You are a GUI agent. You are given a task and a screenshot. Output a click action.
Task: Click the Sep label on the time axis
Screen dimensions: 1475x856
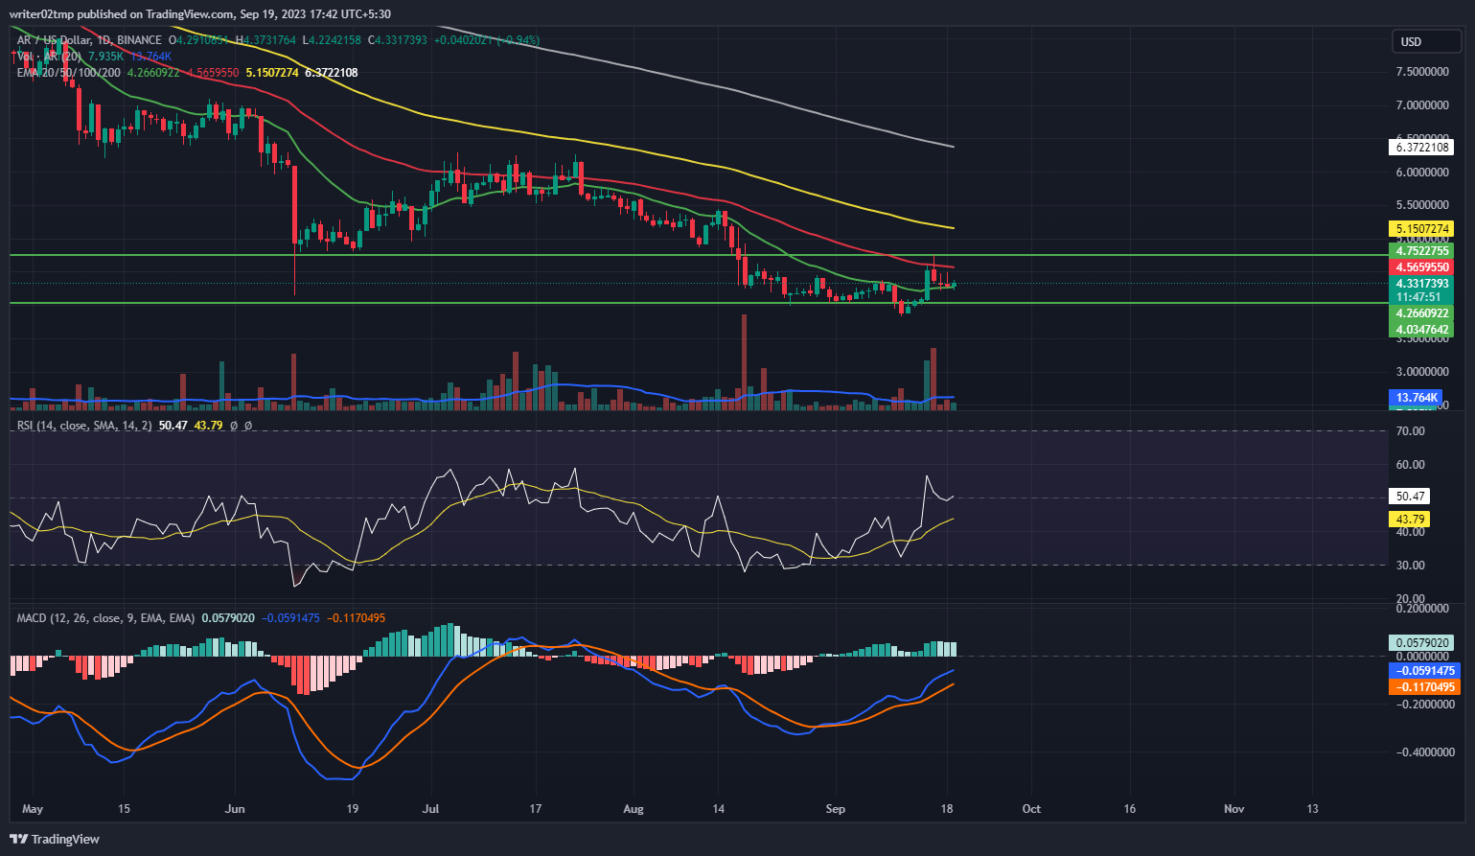[x=836, y=809]
